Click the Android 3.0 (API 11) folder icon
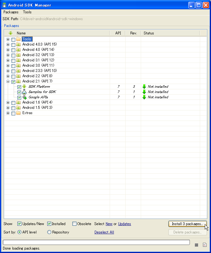 click(18, 65)
